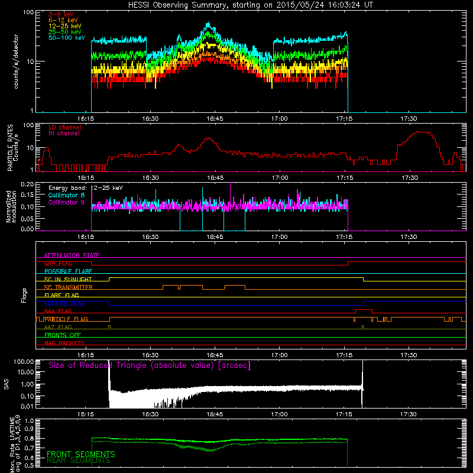The height and width of the screenshot is (473, 473).
Task: Select the FRONT SEGMENTS legend label
Action: [81, 454]
